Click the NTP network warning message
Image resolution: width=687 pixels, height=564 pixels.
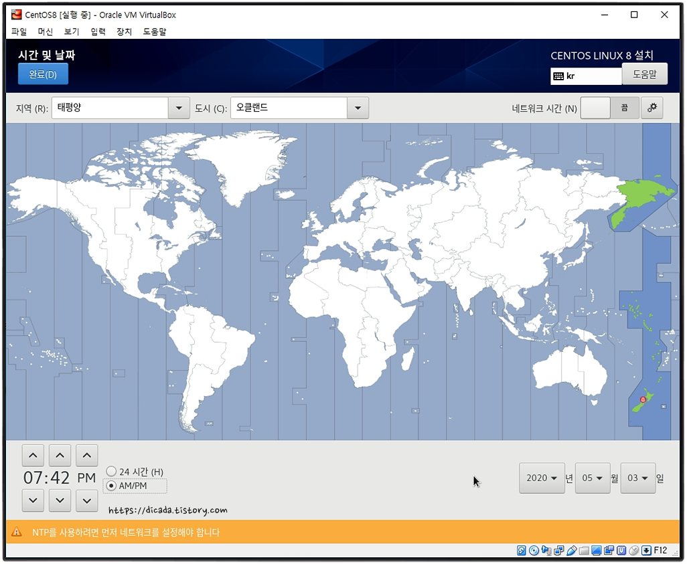[x=126, y=533]
